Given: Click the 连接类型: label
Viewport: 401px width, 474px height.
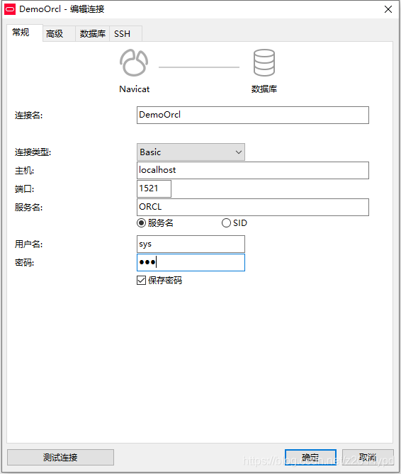Looking at the screenshot, I should click(x=33, y=152).
